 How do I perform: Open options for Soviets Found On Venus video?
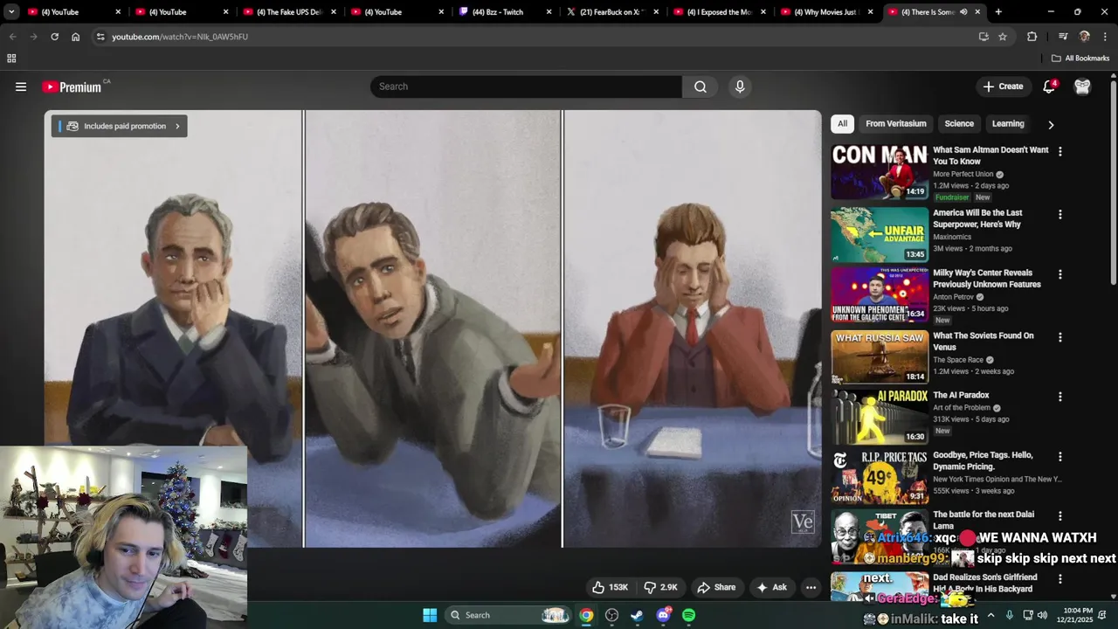coord(1060,337)
